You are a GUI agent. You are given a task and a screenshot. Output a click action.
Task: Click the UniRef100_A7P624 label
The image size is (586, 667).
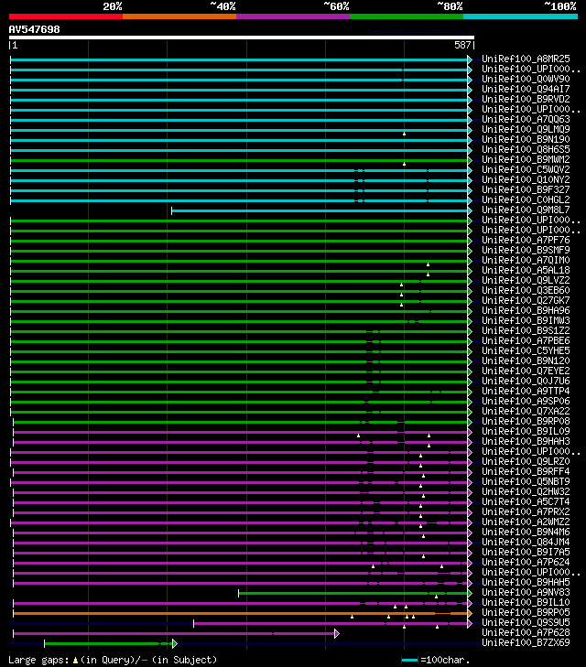click(526, 563)
